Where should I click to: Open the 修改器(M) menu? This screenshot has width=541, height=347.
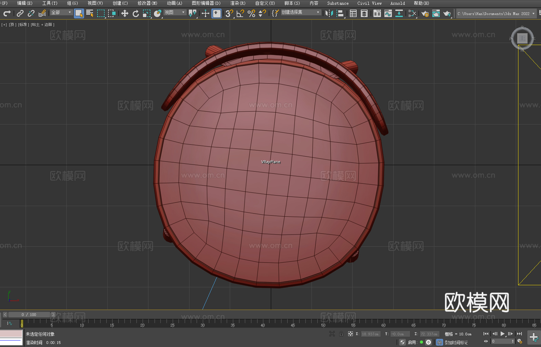click(x=147, y=3)
